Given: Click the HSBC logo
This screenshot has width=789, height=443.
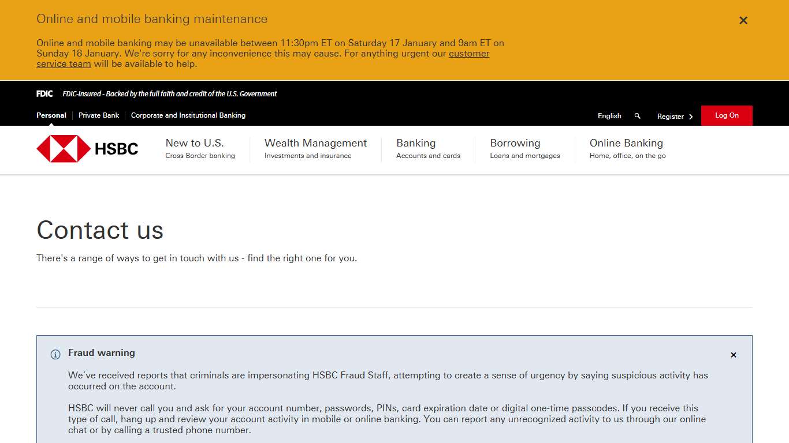Looking at the screenshot, I should coord(87,149).
